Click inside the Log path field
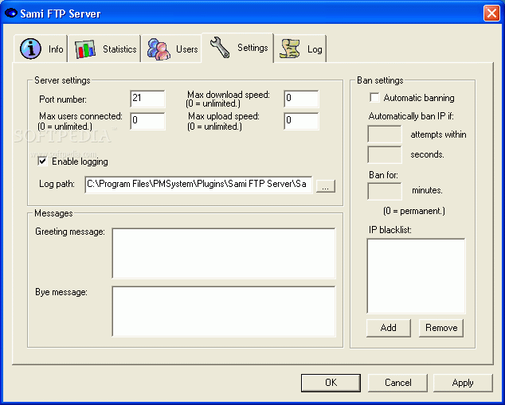This screenshot has width=505, height=405. 198,185
